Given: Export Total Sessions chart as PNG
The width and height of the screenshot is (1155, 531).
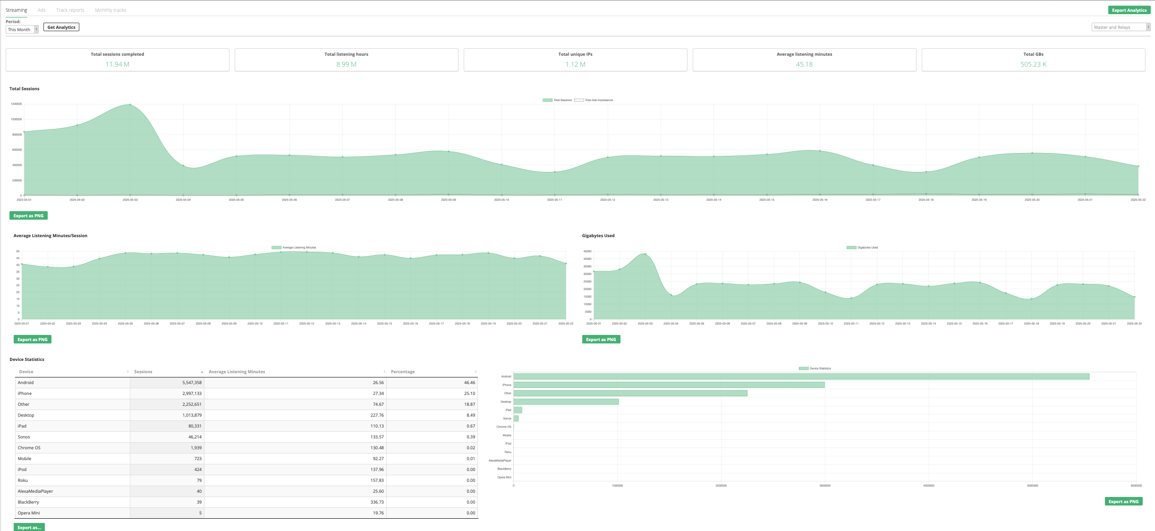Looking at the screenshot, I should coord(28,216).
